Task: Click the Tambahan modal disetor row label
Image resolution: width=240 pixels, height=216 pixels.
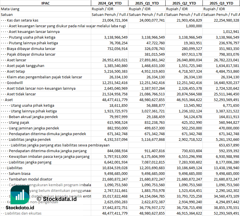Action: [30, 179]
